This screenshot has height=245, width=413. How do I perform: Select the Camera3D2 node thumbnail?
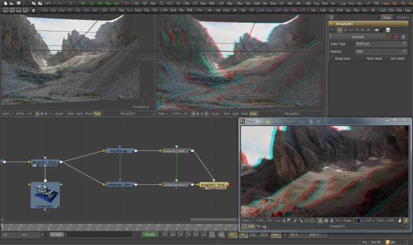tap(45, 195)
